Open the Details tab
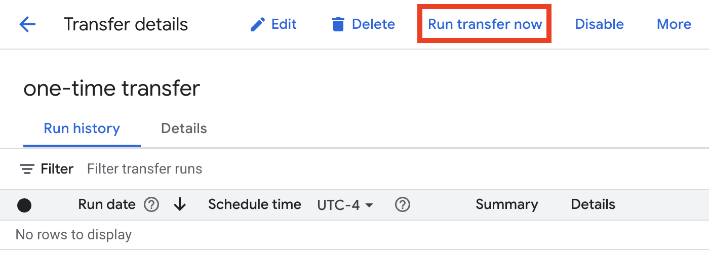Image resolution: width=709 pixels, height=255 pixels. 184,129
